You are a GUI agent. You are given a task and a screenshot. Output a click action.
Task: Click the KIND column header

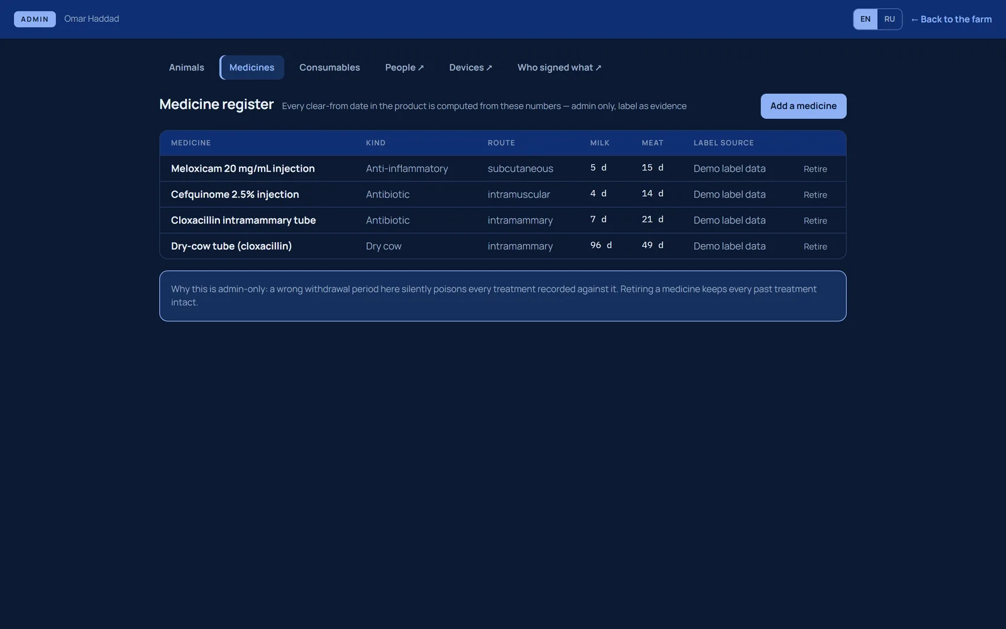click(375, 143)
